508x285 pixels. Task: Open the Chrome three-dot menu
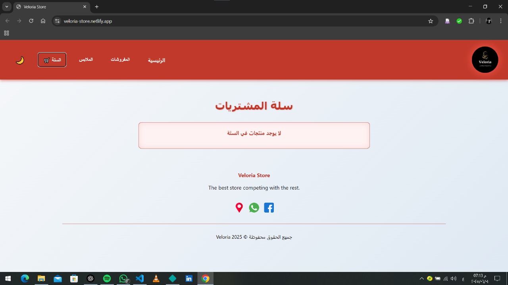click(x=500, y=21)
